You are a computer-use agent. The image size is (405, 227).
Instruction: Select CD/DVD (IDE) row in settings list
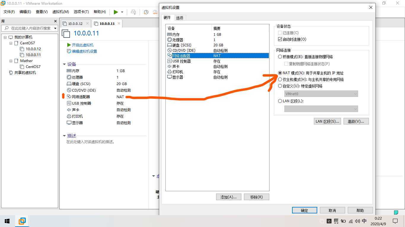(x=217, y=51)
